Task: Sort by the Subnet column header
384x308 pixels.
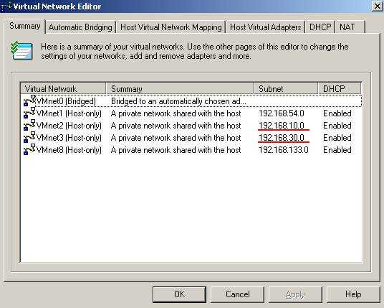Action: [x=286, y=88]
